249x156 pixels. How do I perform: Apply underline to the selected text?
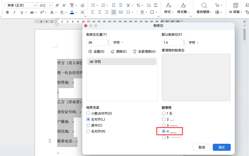coord(22,12)
